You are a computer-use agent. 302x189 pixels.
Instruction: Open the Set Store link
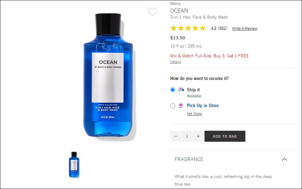pyautogui.click(x=194, y=114)
